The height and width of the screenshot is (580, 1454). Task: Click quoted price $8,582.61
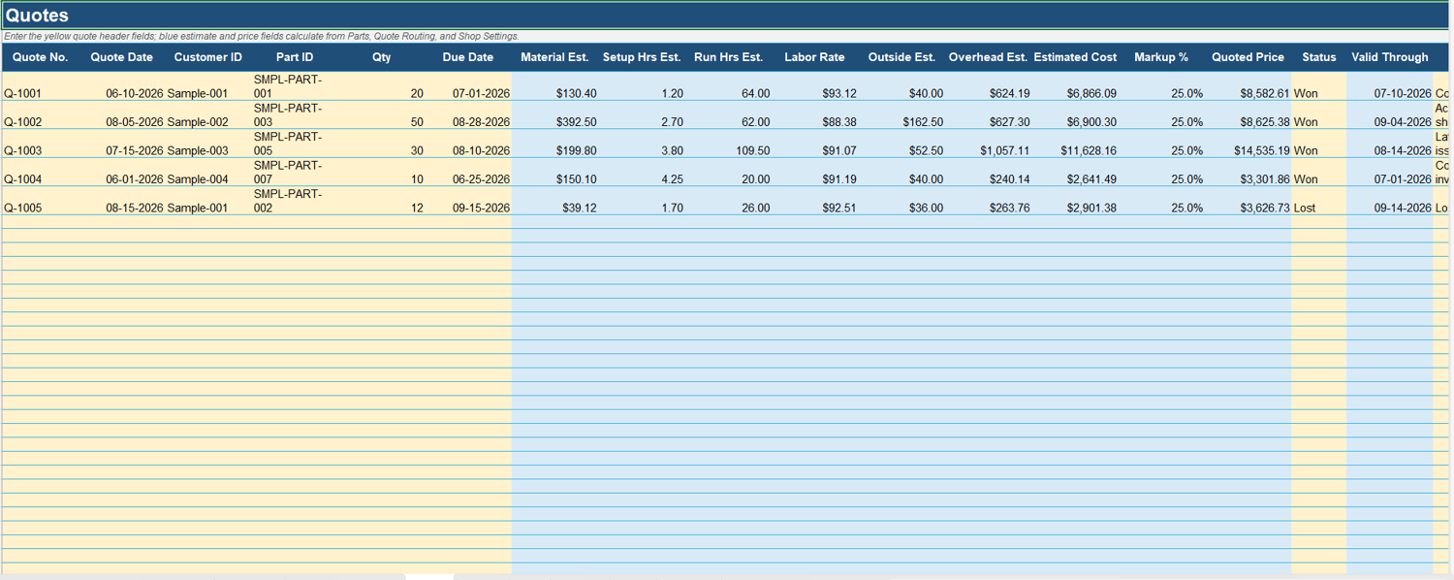pos(1265,94)
